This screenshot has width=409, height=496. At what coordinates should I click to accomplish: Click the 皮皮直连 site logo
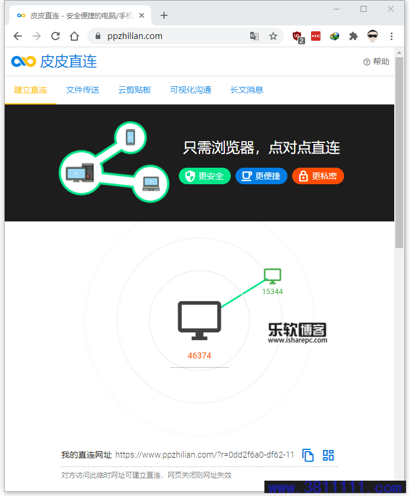[54, 61]
